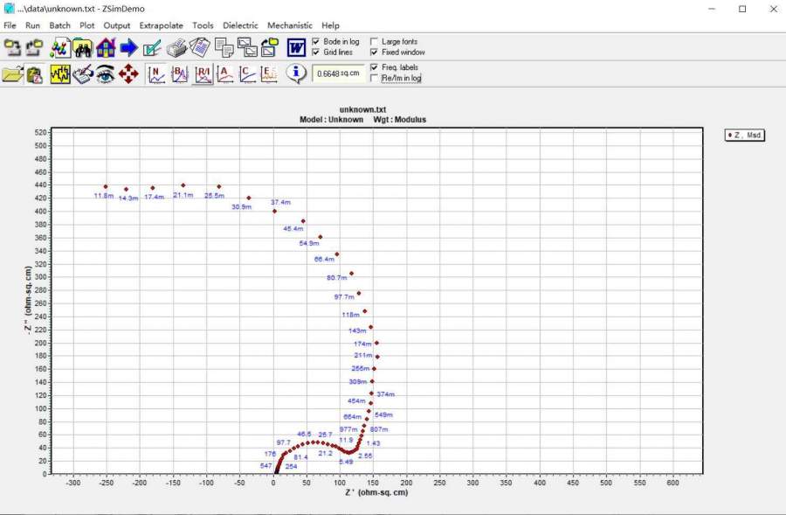Click the blue right-arrow toolbar icon
Viewport: 786px width, 515px height.
pyautogui.click(x=129, y=47)
